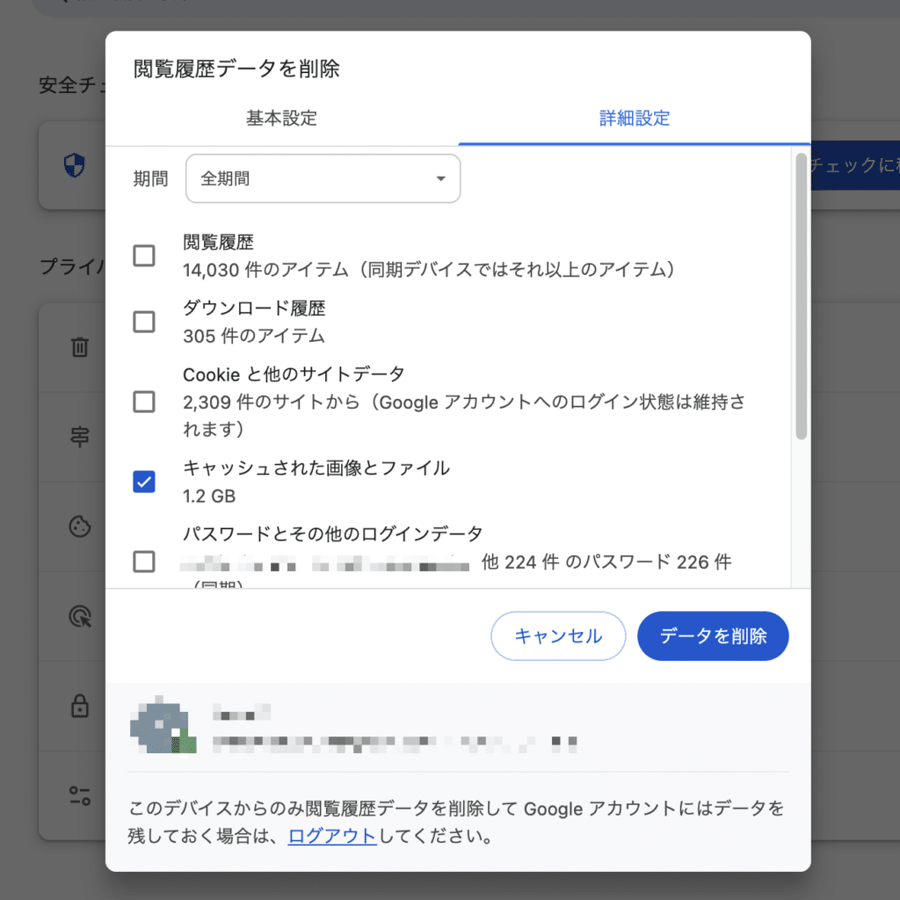
Task: Uncheck キャッシュされた画像とファイル
Action: tap(144, 482)
